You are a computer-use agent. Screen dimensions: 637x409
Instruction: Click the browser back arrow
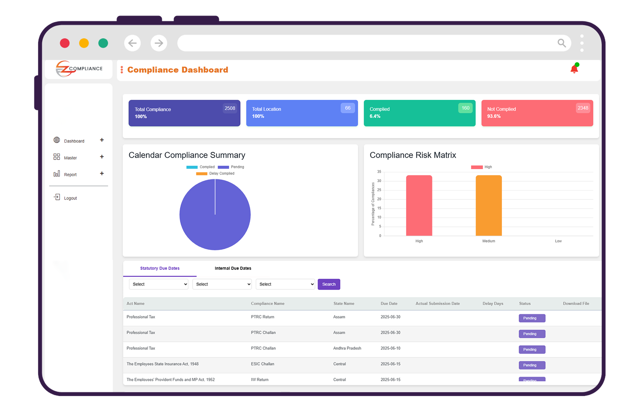click(132, 43)
